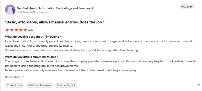Select the Validated Reviewer badge
This screenshot has width=202, height=91.
39,86
